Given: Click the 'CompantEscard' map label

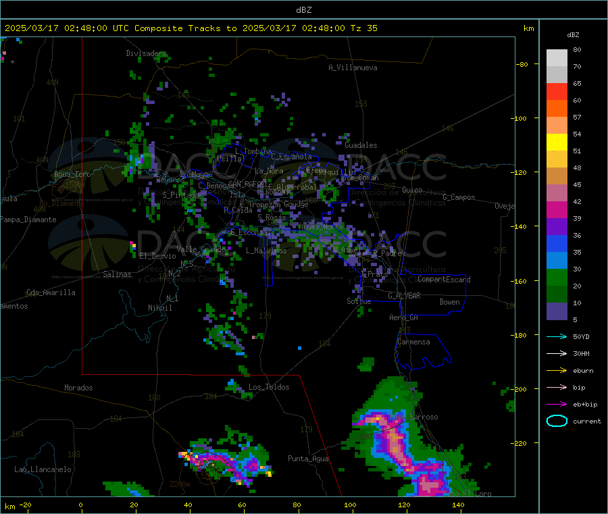Looking at the screenshot, I should (x=444, y=280).
